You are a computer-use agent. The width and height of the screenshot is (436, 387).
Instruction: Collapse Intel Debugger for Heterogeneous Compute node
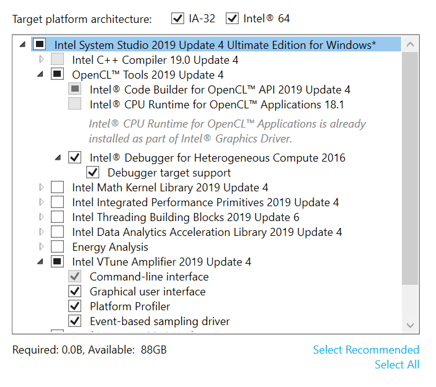point(58,158)
